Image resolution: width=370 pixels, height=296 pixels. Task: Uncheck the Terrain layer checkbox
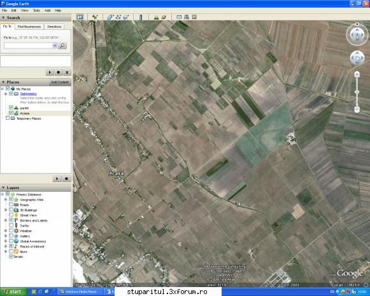coord(11,256)
